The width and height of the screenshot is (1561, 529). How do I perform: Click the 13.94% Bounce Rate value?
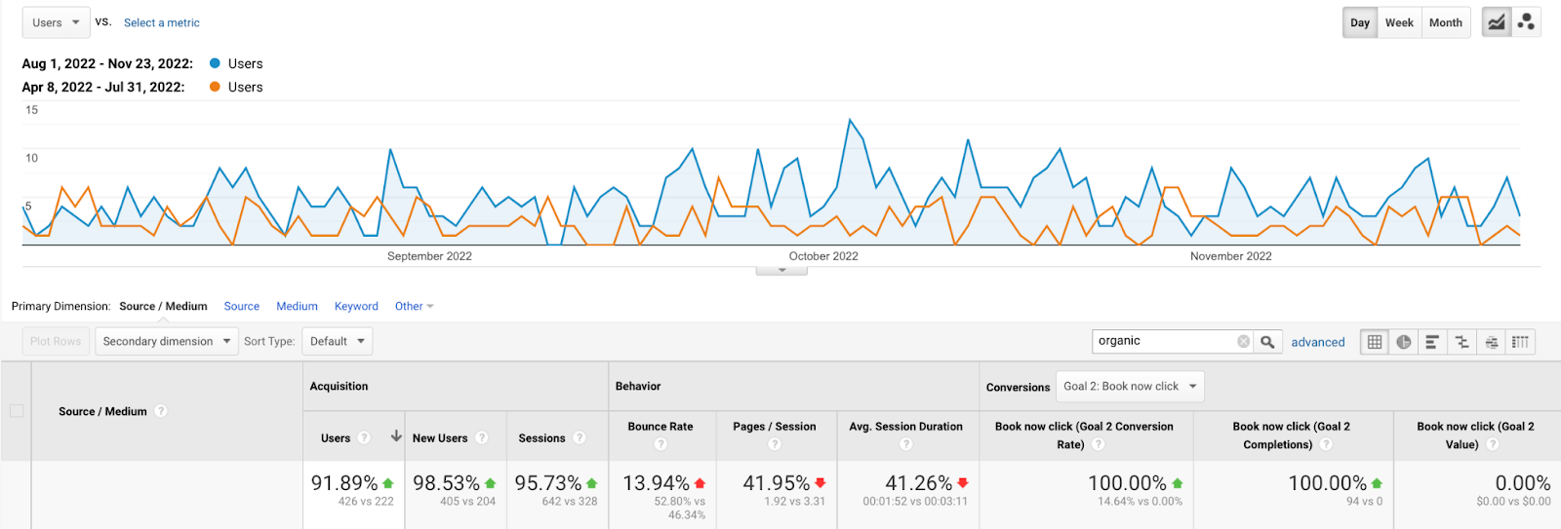coord(656,483)
